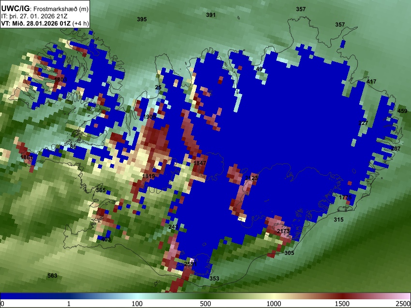Click the '0' tick on the color scale
This screenshot has width=411, height=308.
(x=2, y=304)
